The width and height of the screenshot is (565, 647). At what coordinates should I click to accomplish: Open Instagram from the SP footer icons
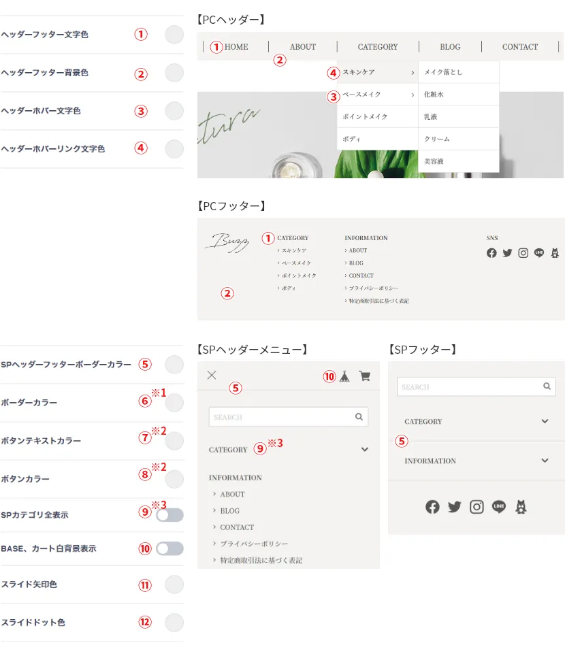tap(477, 507)
